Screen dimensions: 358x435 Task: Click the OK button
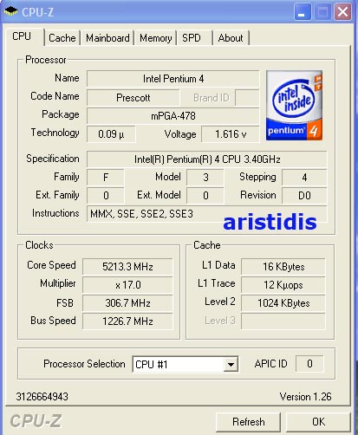click(318, 422)
